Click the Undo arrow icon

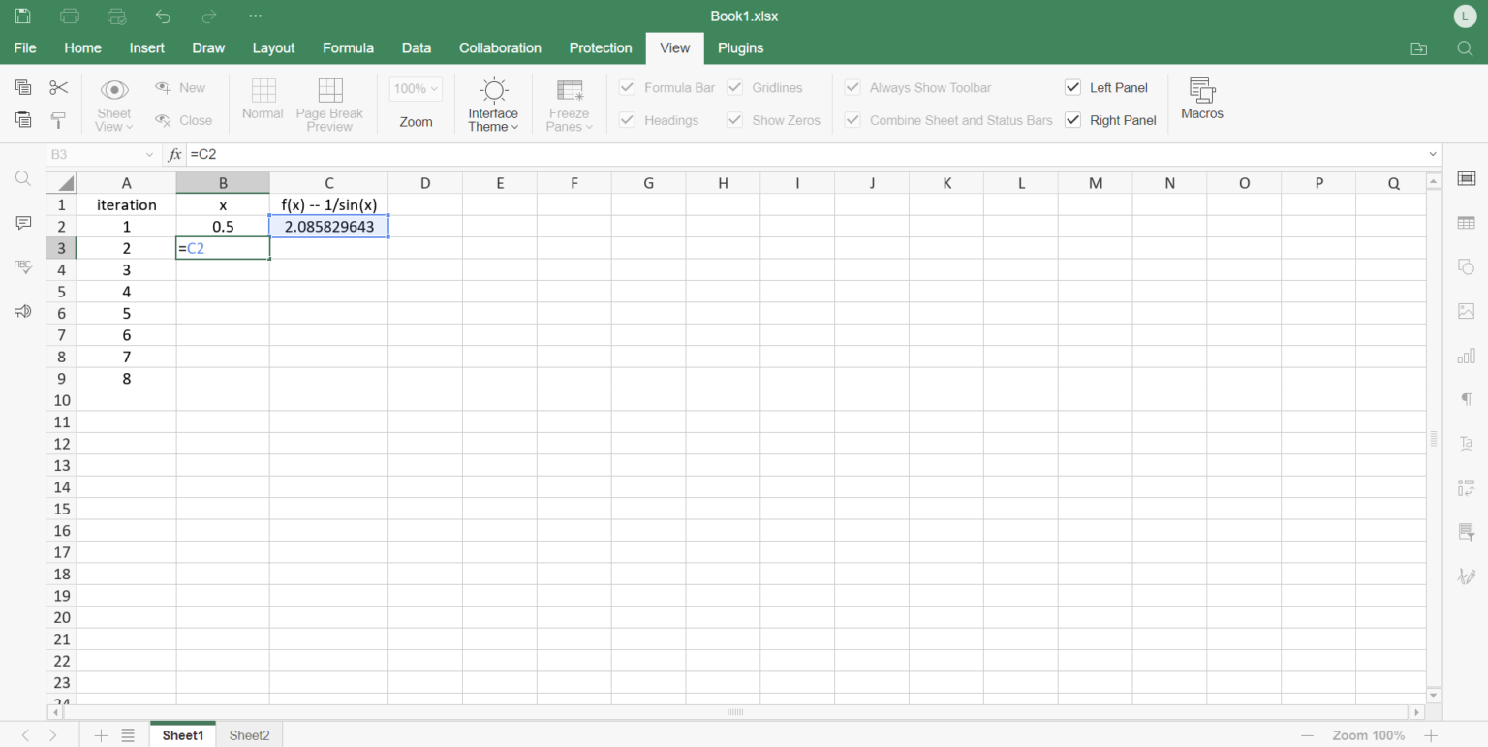coord(163,16)
